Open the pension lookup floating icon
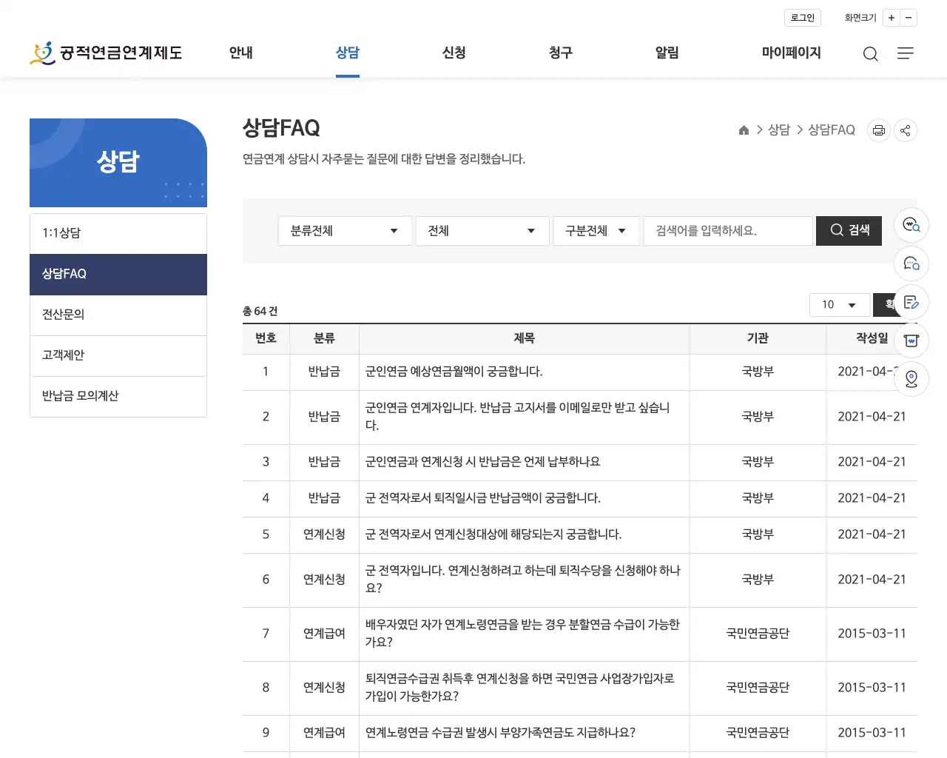The height and width of the screenshot is (758, 947). 911,225
